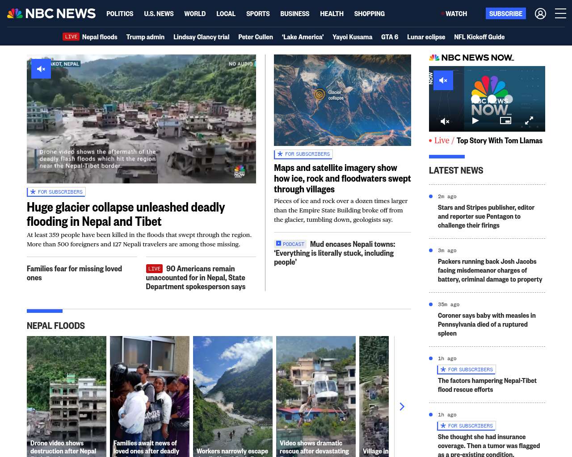Open the glacier collapse satellite map image
572x457 pixels.
pyautogui.click(x=342, y=100)
